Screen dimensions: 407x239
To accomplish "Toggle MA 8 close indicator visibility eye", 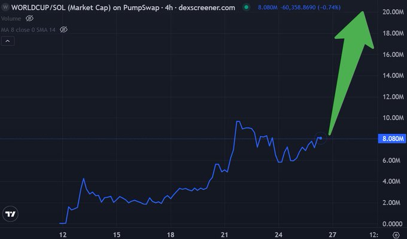I will [63, 29].
